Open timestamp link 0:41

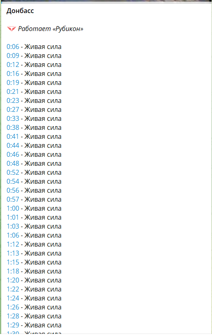[13, 136]
